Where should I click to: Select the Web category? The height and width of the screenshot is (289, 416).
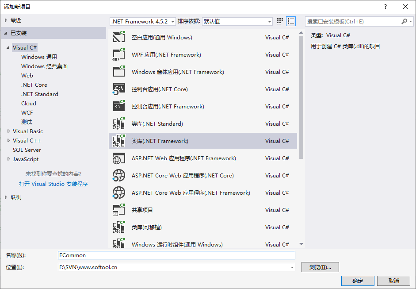[x=27, y=75]
